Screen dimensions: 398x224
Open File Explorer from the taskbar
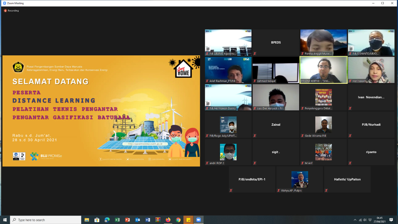[87, 220]
